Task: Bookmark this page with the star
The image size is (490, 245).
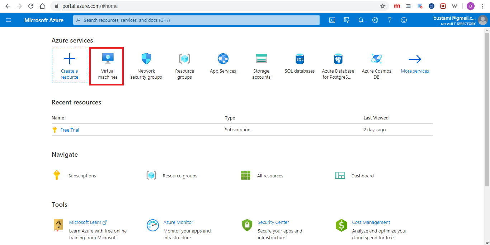Action: [383, 6]
